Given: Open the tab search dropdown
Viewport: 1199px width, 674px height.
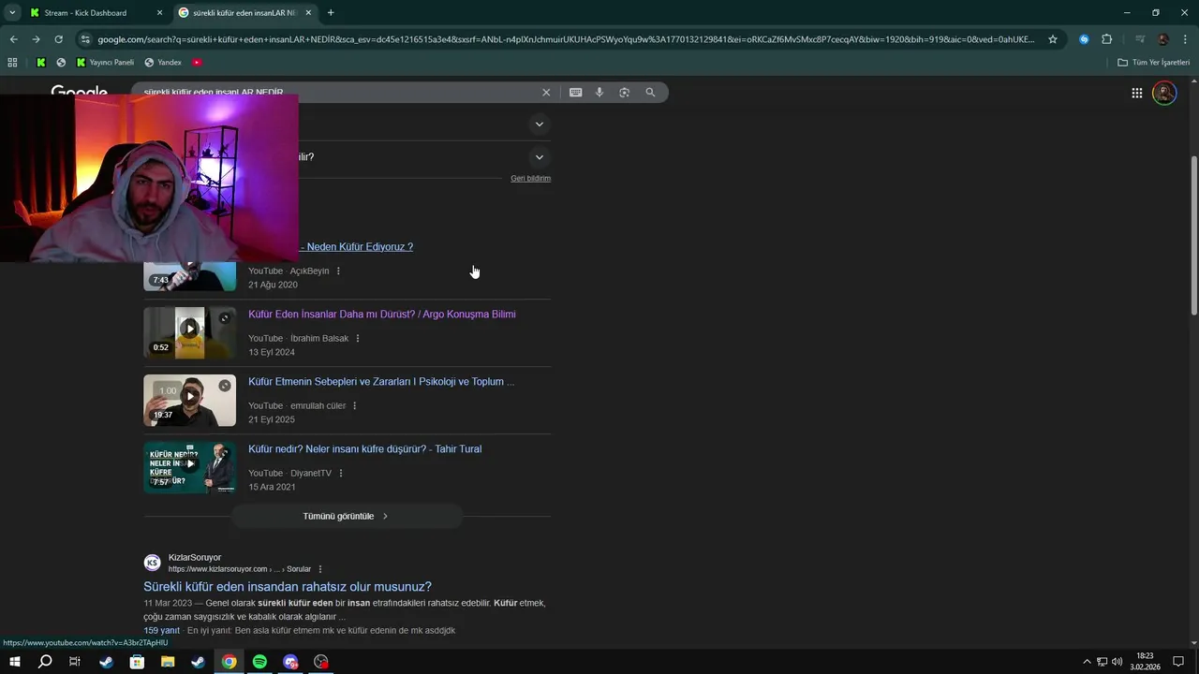Looking at the screenshot, I should [x=12, y=12].
